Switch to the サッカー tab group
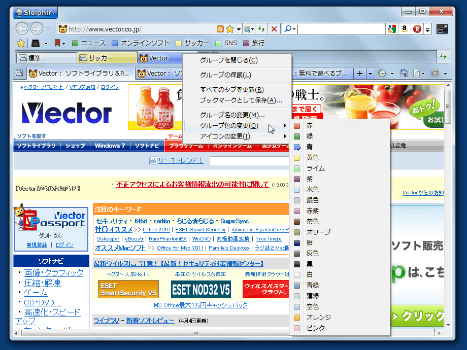 click(107, 58)
